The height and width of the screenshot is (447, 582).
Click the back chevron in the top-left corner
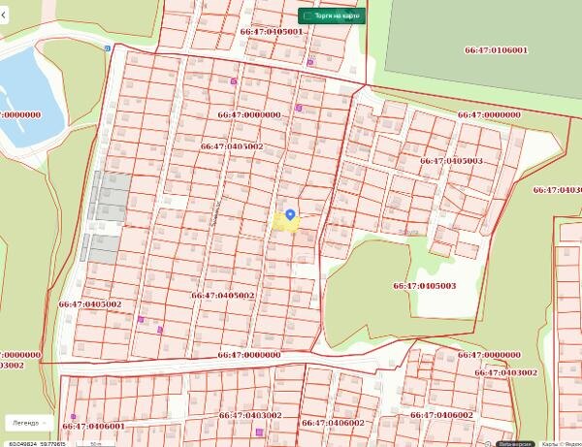3,16
